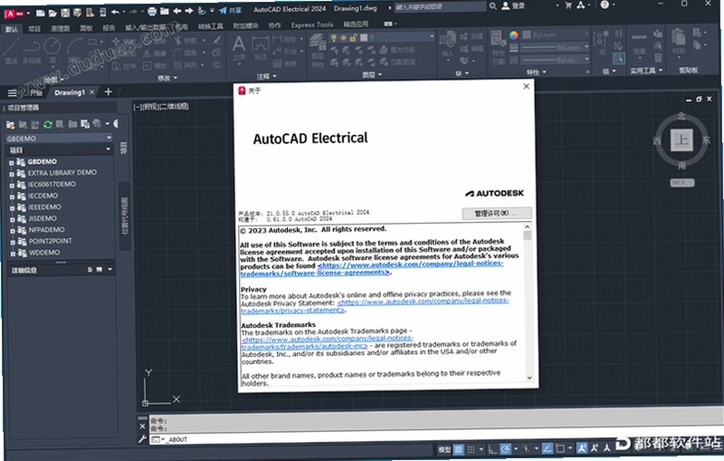Expand the GBDEMO tree node
Viewport: 724px width, 461px height.
pos(12,163)
